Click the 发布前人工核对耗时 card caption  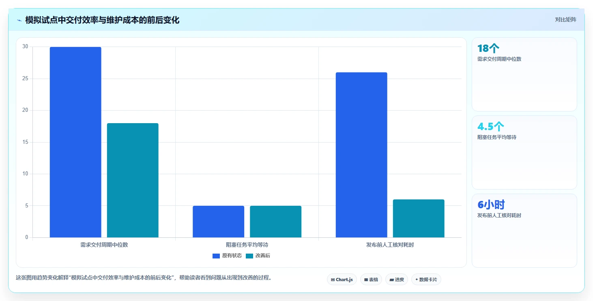pos(499,216)
